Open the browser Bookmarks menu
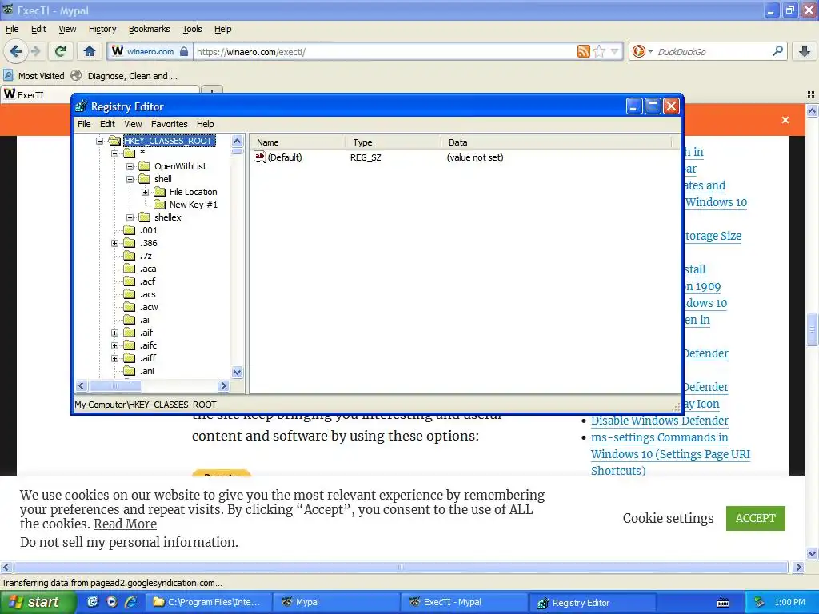Viewport: 819px width, 614px height. (x=150, y=29)
